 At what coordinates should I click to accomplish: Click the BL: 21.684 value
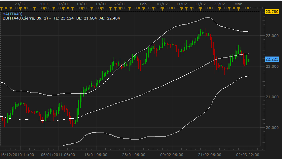click(x=87, y=18)
